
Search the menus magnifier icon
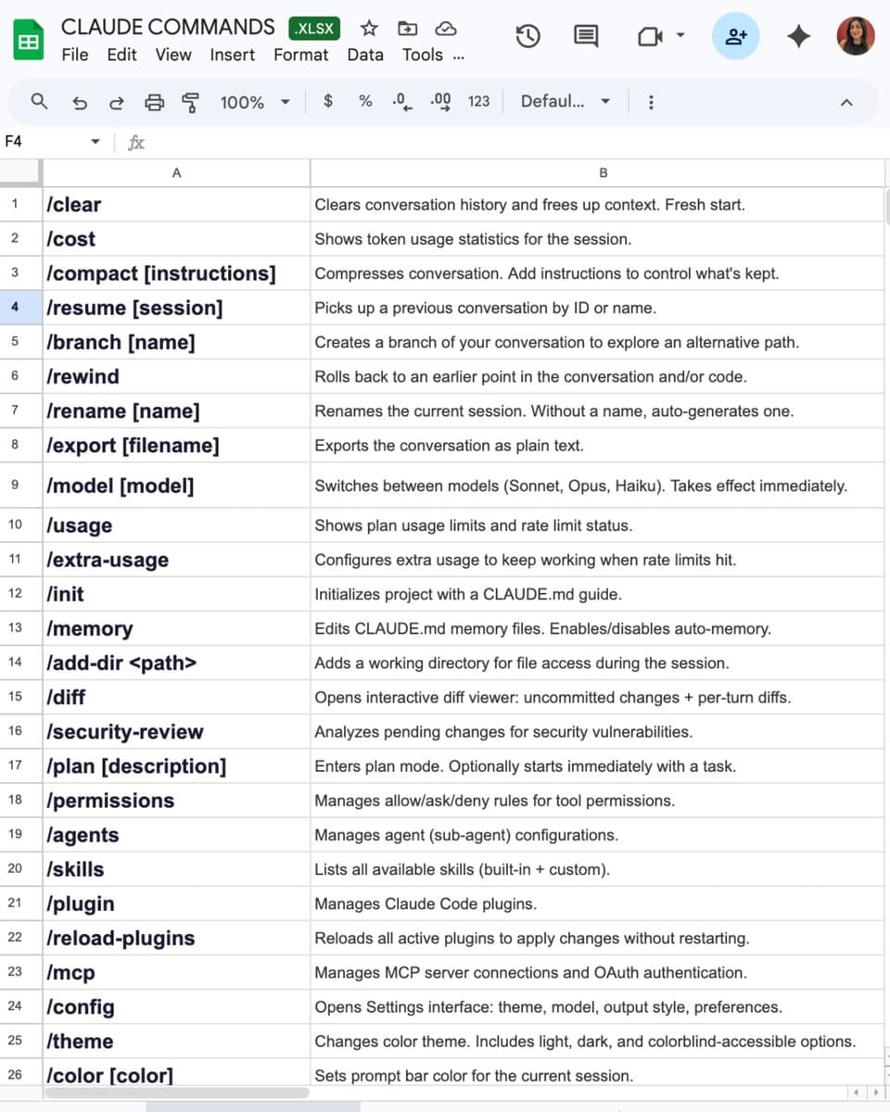(x=39, y=101)
